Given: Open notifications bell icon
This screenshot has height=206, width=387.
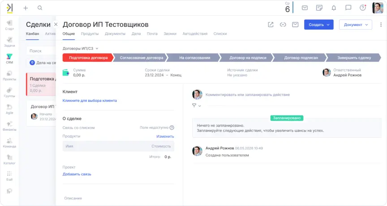Looking at the screenshot, I should (x=334, y=8).
